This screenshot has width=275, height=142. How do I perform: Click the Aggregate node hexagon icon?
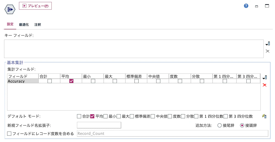pyautogui.click(x=10, y=9)
